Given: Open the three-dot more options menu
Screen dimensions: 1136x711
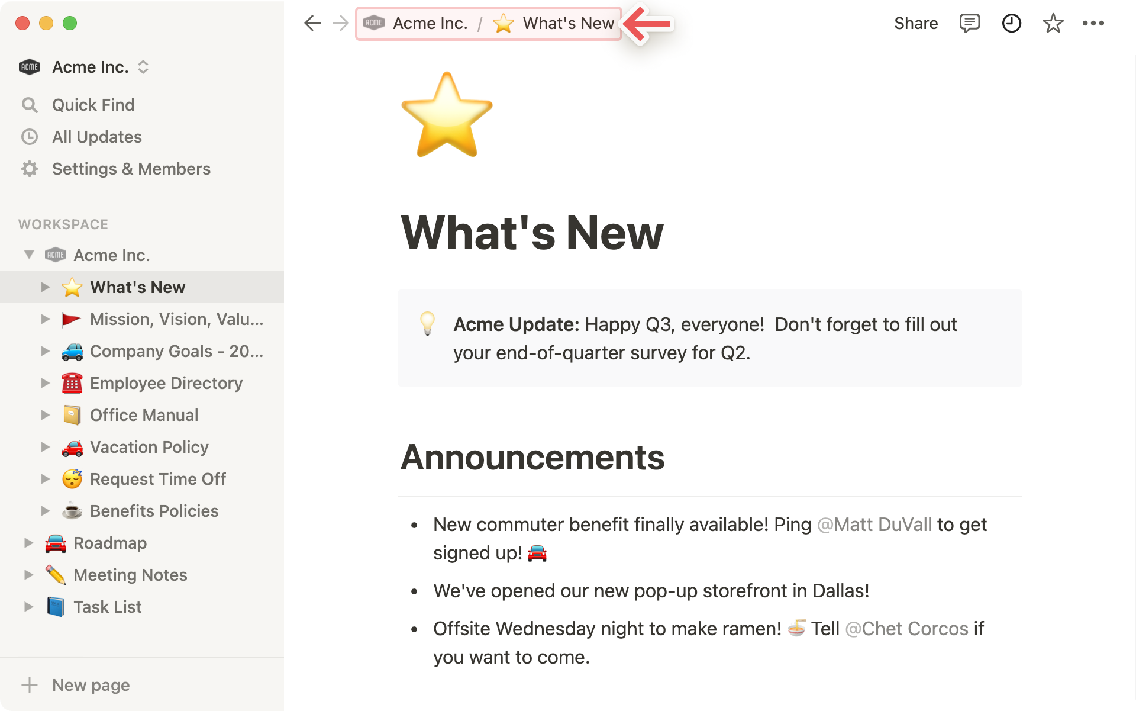Looking at the screenshot, I should coord(1093,24).
